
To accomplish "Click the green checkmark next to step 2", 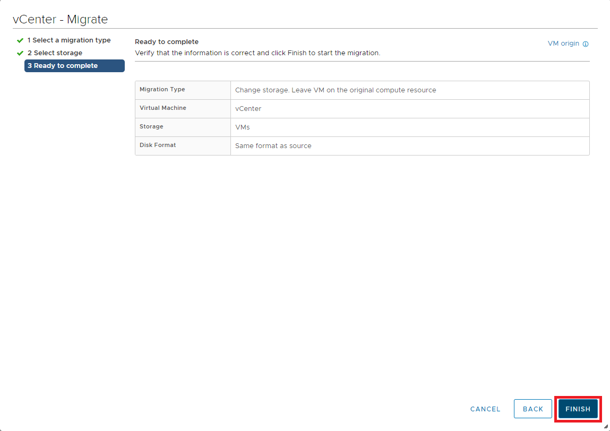I will click(x=20, y=53).
